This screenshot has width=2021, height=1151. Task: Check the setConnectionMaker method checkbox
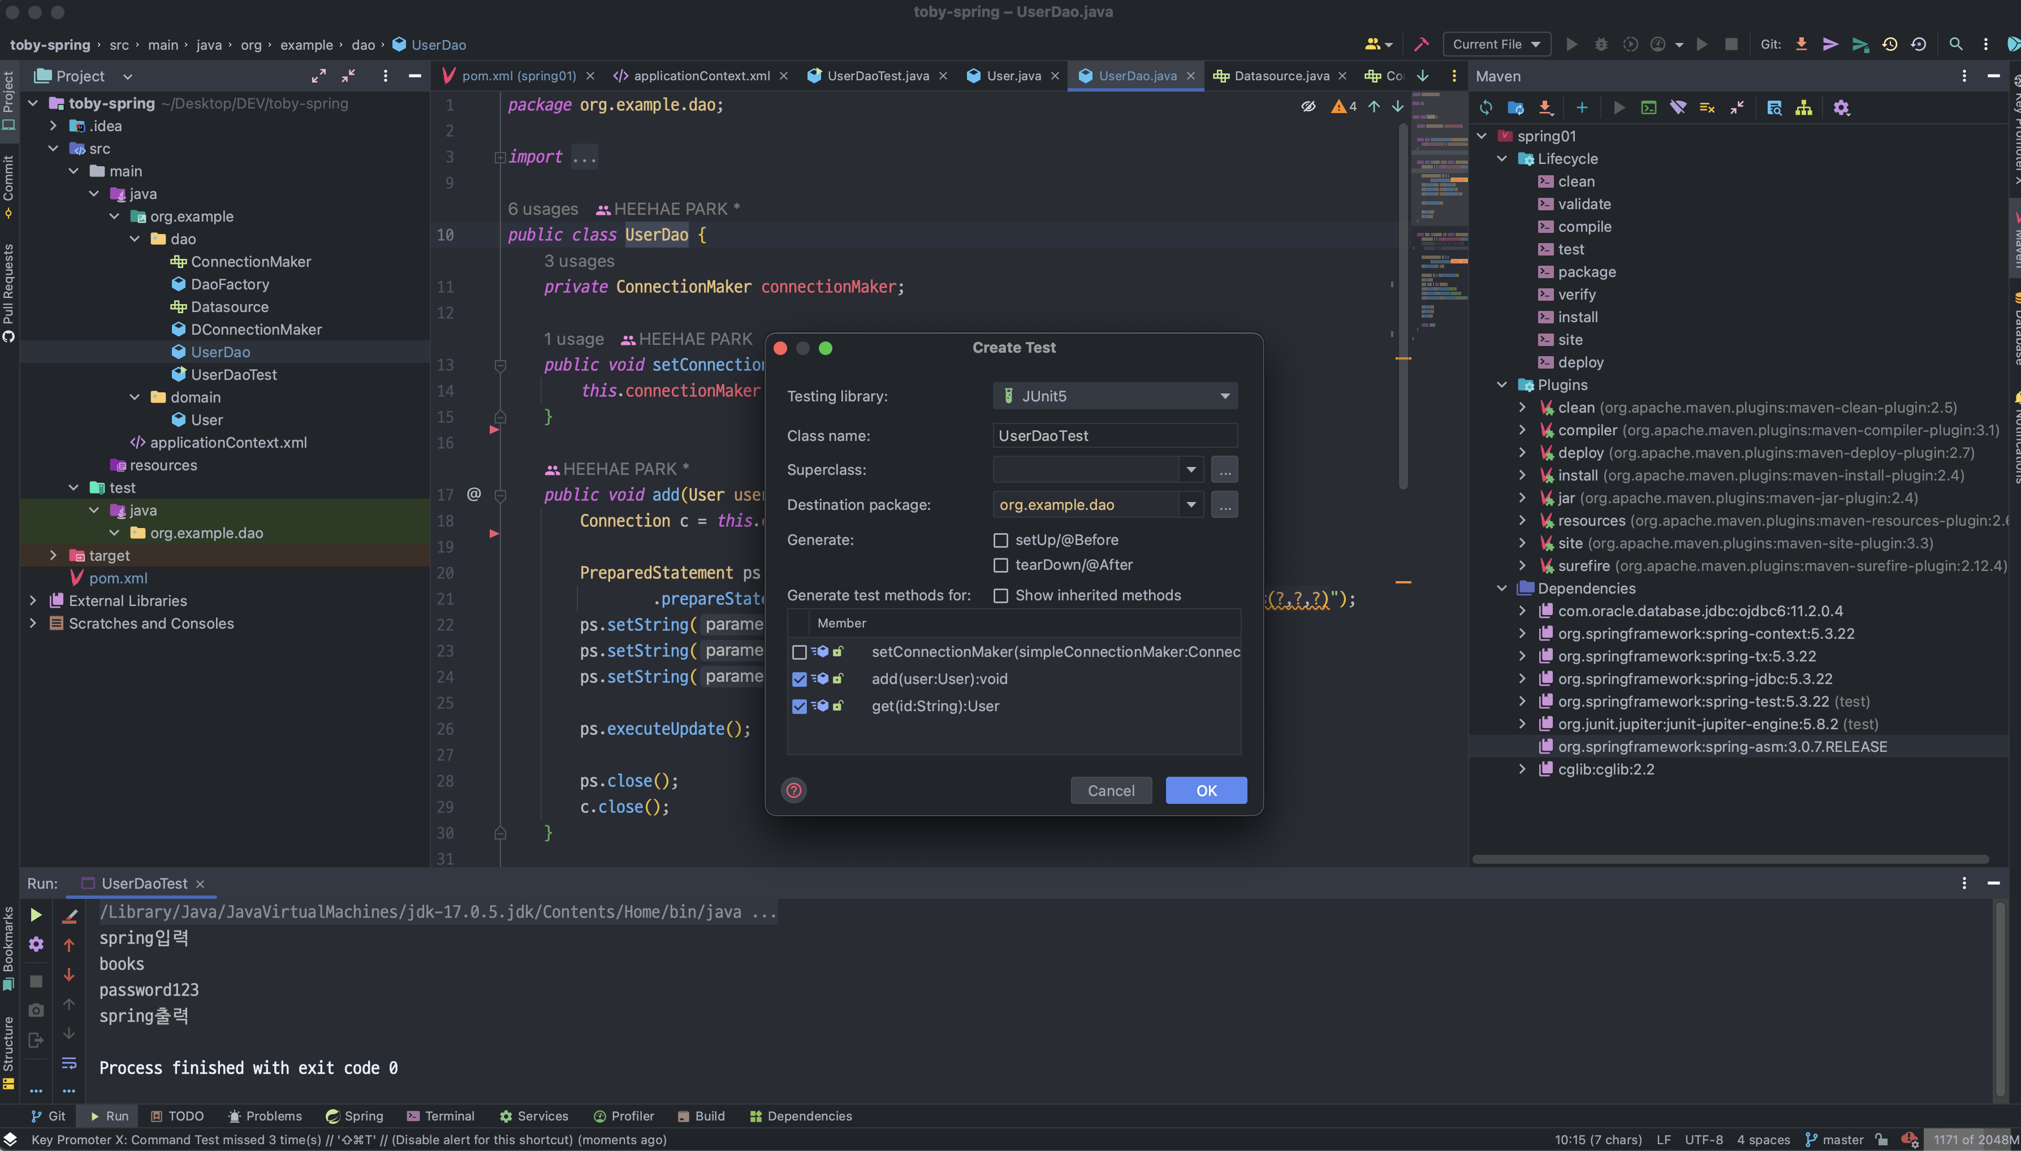tap(798, 652)
